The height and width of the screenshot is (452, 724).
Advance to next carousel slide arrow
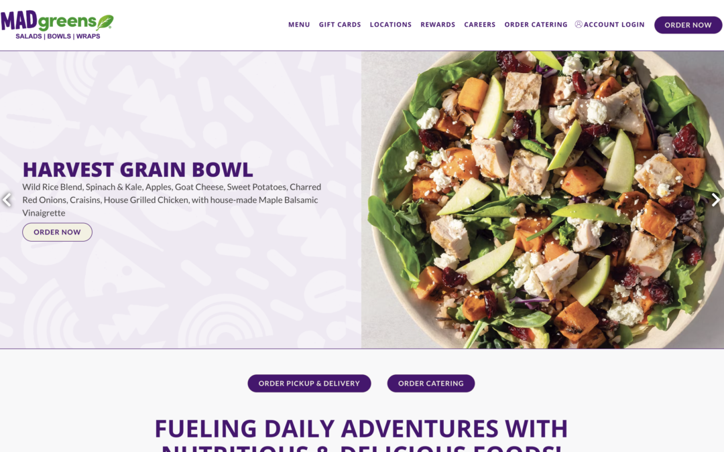click(x=715, y=200)
